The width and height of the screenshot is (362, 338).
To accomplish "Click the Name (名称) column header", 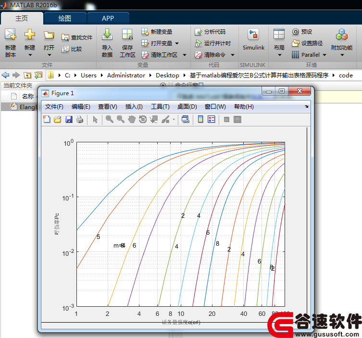I will click(x=28, y=96).
